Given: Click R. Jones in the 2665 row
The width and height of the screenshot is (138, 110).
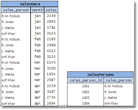Looking at the screenshot, I should coord(8,22).
